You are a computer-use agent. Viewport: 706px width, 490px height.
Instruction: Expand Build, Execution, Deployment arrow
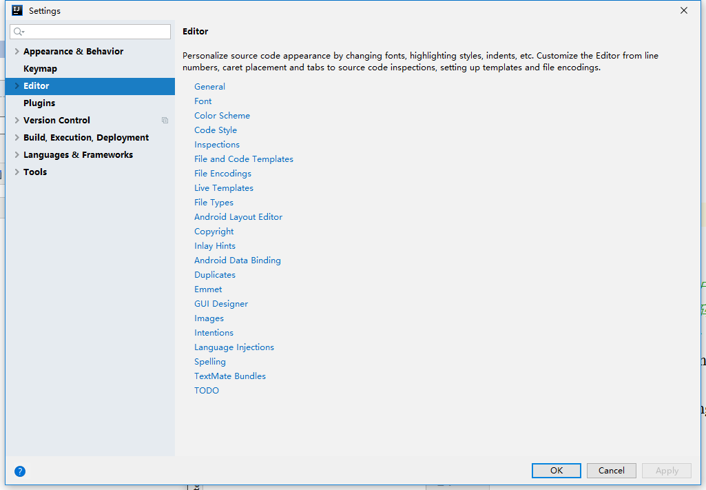tap(17, 137)
